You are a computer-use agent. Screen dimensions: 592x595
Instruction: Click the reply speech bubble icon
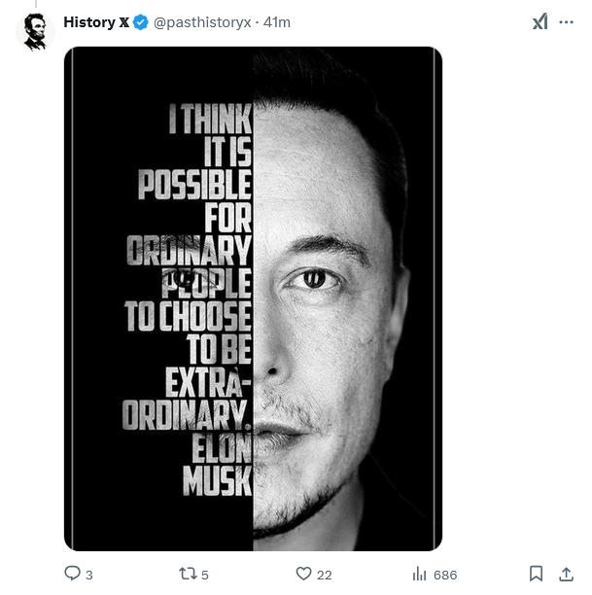(x=72, y=574)
